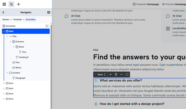Click the first AI Chat bubble icon
186x109 pixels.
pos(67,16)
